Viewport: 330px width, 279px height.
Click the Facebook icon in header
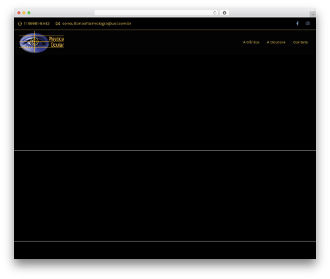297,23
